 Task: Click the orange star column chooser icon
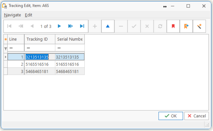pyautogui.click(x=5, y=39)
